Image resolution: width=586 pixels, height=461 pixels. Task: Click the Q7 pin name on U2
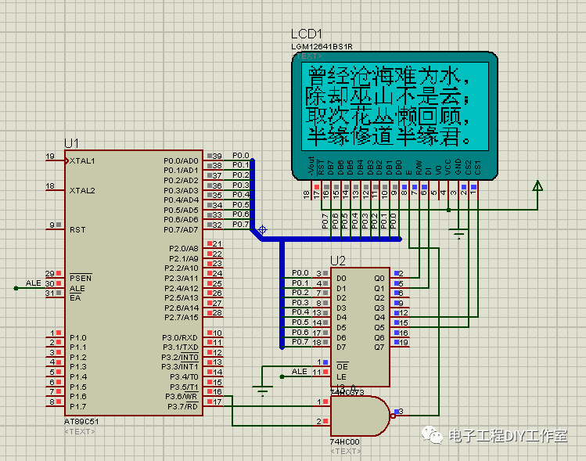click(x=379, y=348)
